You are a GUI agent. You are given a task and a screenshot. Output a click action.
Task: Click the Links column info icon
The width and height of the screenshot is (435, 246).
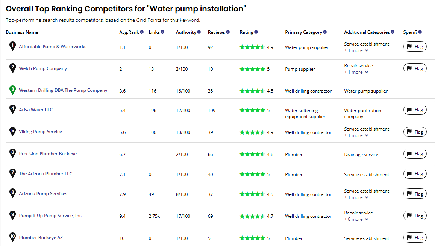pyautogui.click(x=162, y=32)
